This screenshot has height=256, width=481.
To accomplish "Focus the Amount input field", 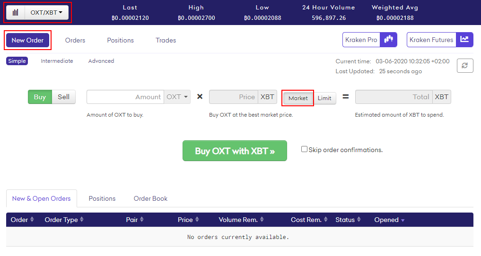I will click(x=125, y=97).
